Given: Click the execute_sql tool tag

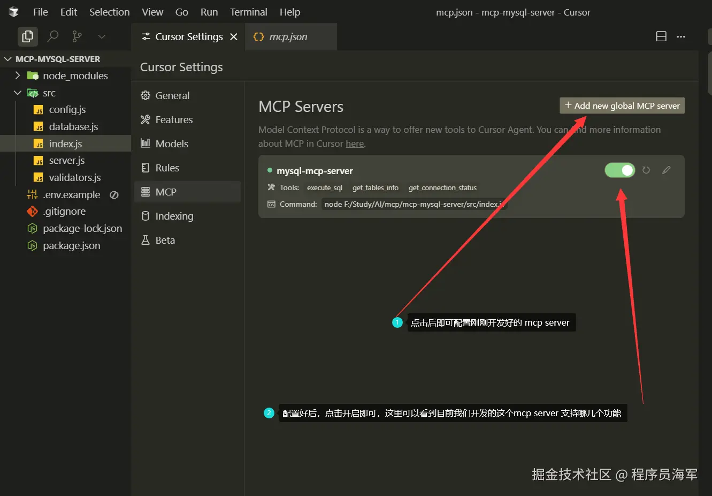Looking at the screenshot, I should coord(325,187).
